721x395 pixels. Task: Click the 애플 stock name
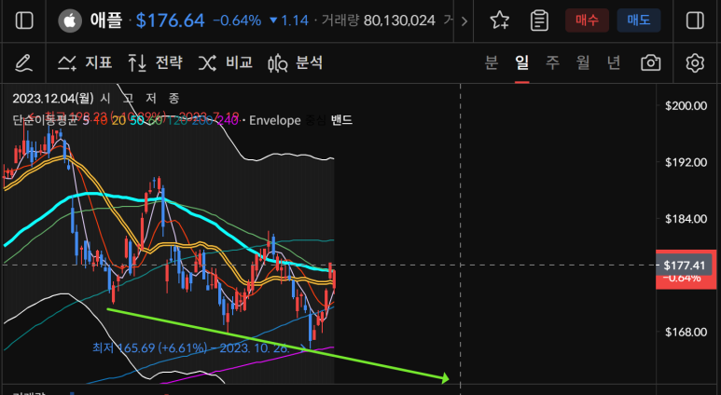[x=106, y=20]
